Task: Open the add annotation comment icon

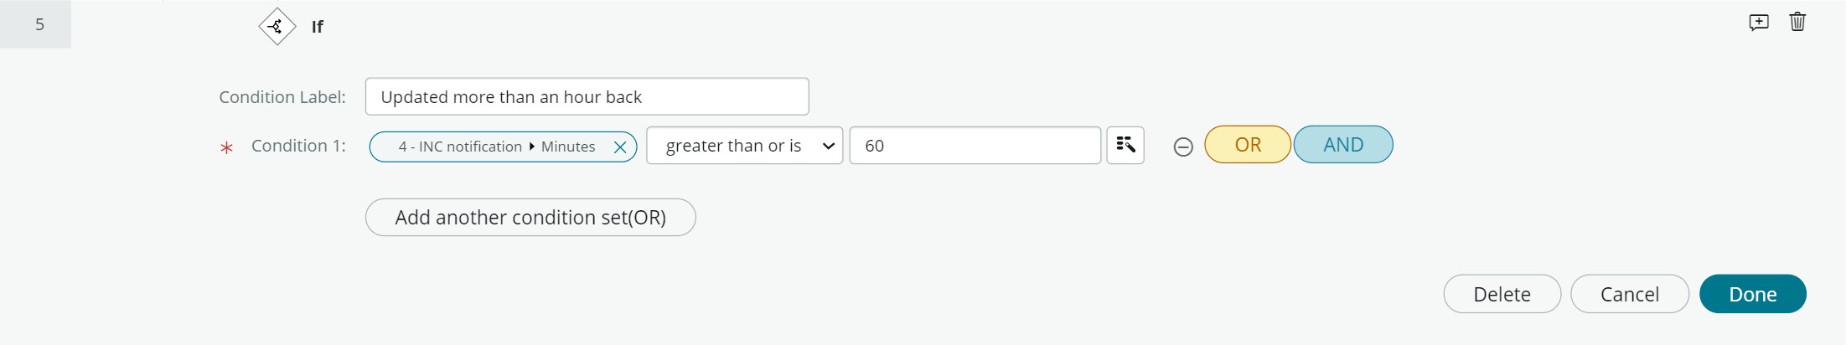Action: 1759,23
